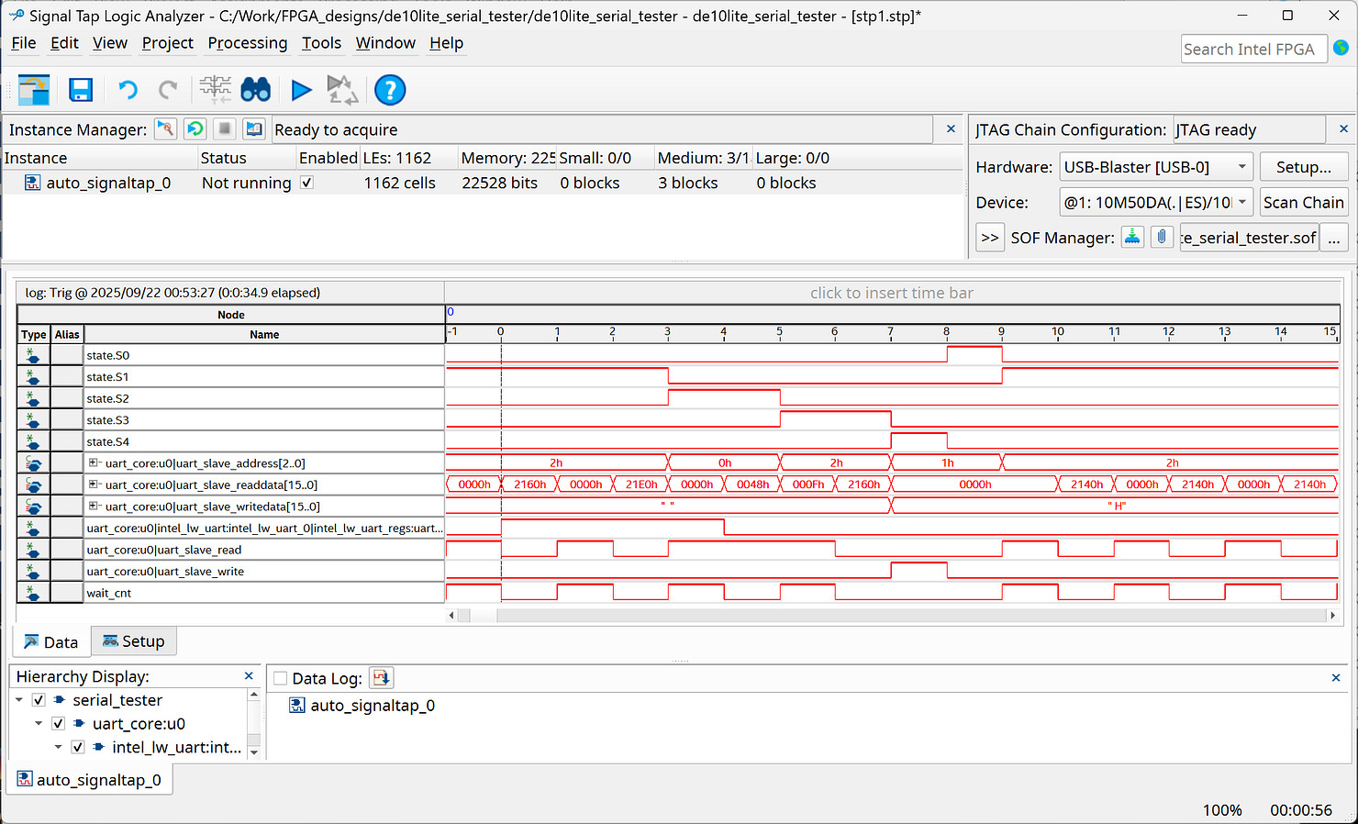This screenshot has height=824, width=1358.
Task: Open the Hardware USB-Blaster dropdown
Action: (1156, 167)
